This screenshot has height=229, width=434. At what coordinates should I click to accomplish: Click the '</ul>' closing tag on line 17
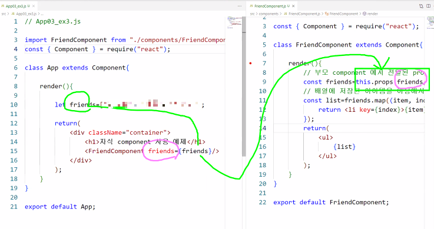(328, 156)
